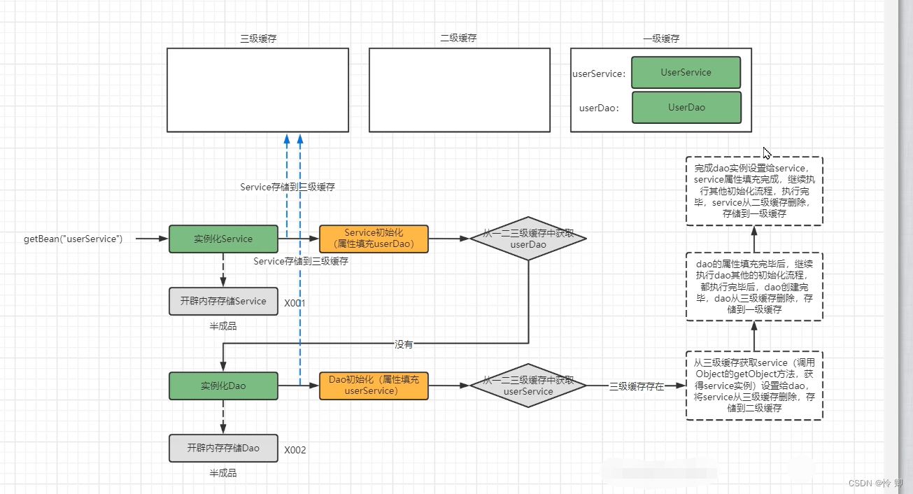
Task: Click the orange Service初始化 box
Action: click(x=374, y=239)
